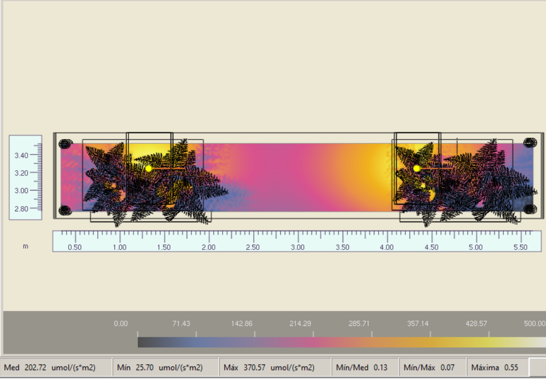Click the Mín/Med 0.13 status field

364,368
